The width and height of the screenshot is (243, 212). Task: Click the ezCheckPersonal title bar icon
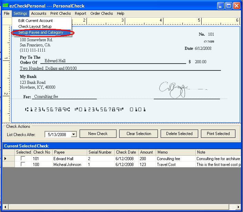point(6,5)
